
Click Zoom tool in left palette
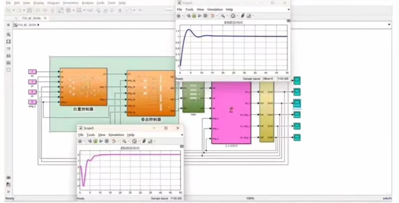tap(8, 35)
